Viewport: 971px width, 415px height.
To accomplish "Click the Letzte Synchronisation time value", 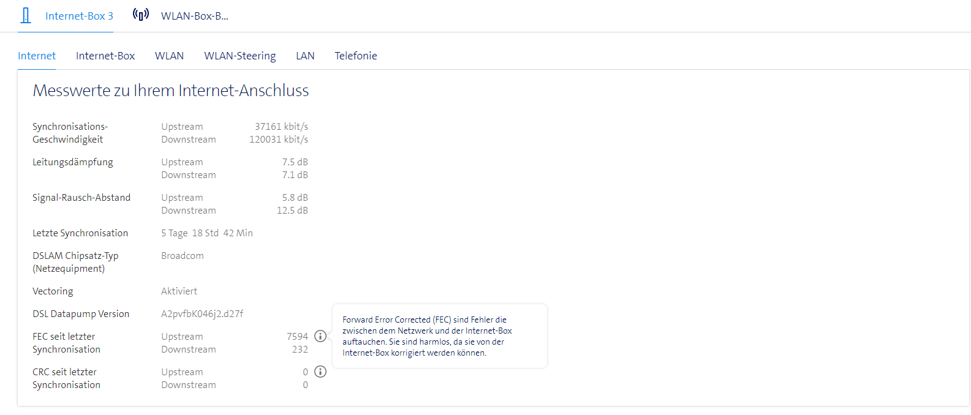I will [207, 233].
